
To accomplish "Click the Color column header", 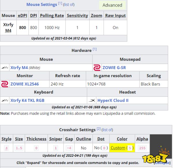I will tap(122, 139).
